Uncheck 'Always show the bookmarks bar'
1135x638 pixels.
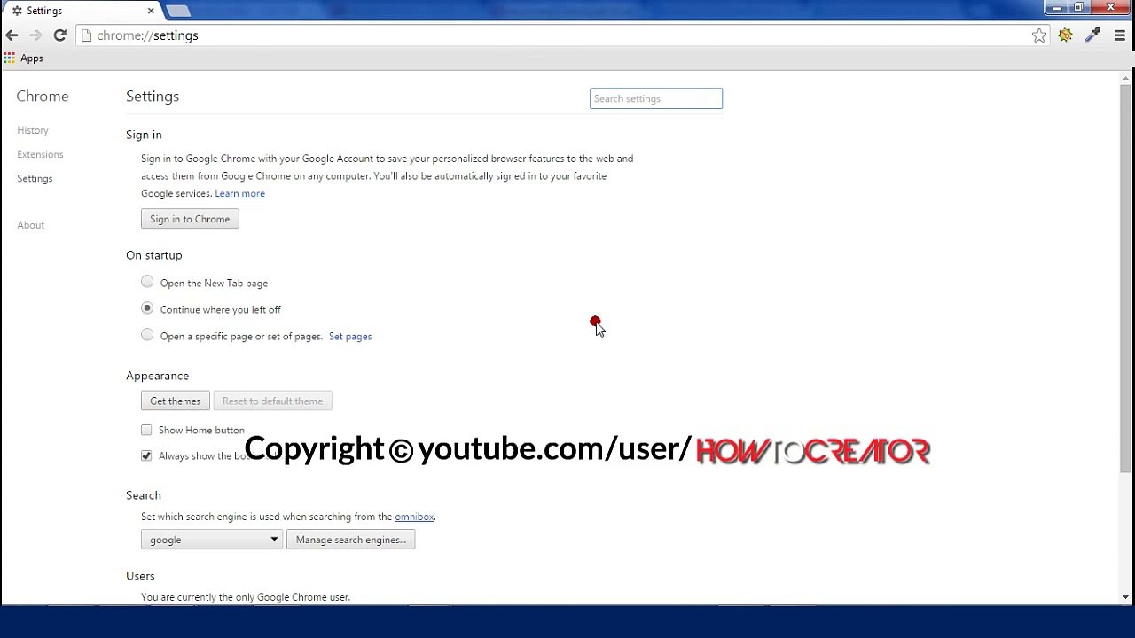146,455
